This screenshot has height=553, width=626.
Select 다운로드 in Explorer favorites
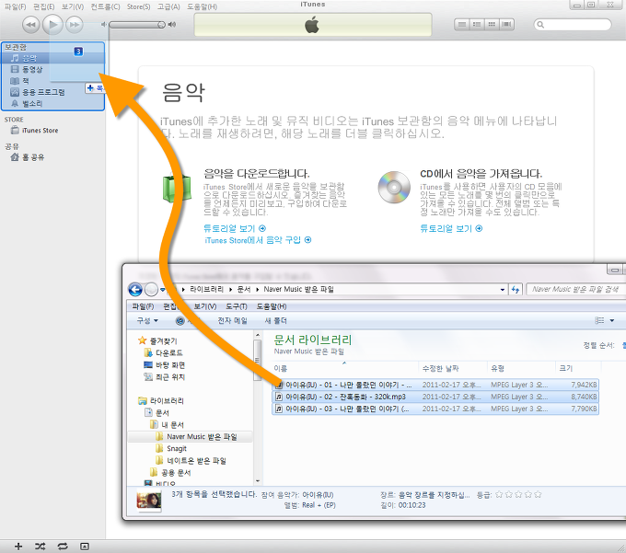pos(164,353)
